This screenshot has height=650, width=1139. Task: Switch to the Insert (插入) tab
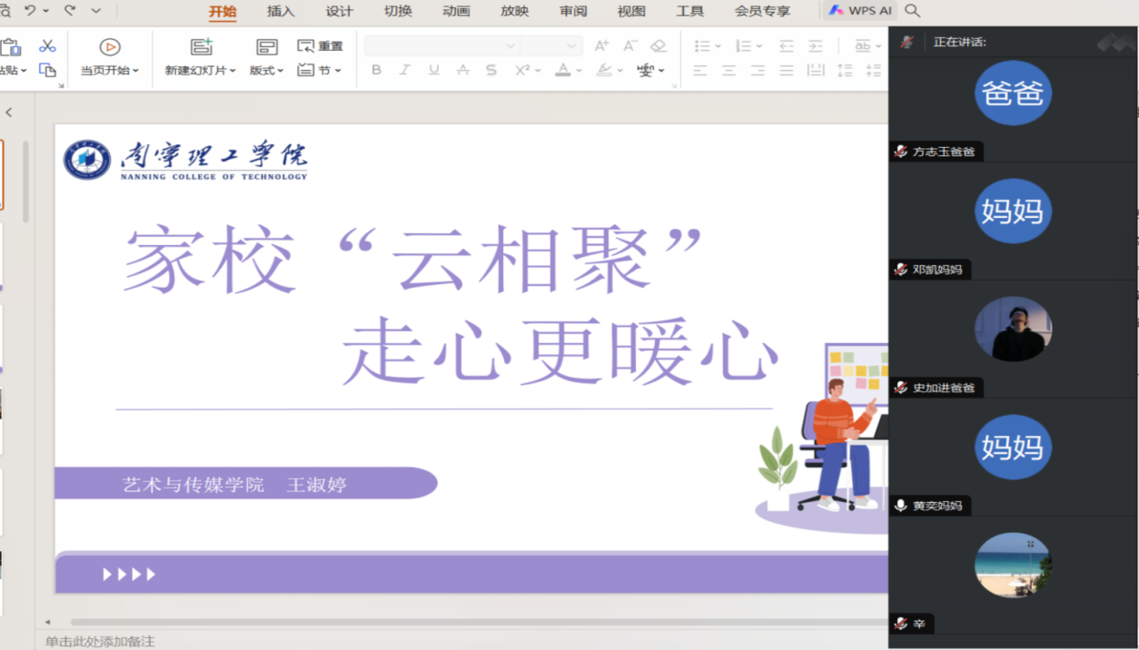click(281, 12)
